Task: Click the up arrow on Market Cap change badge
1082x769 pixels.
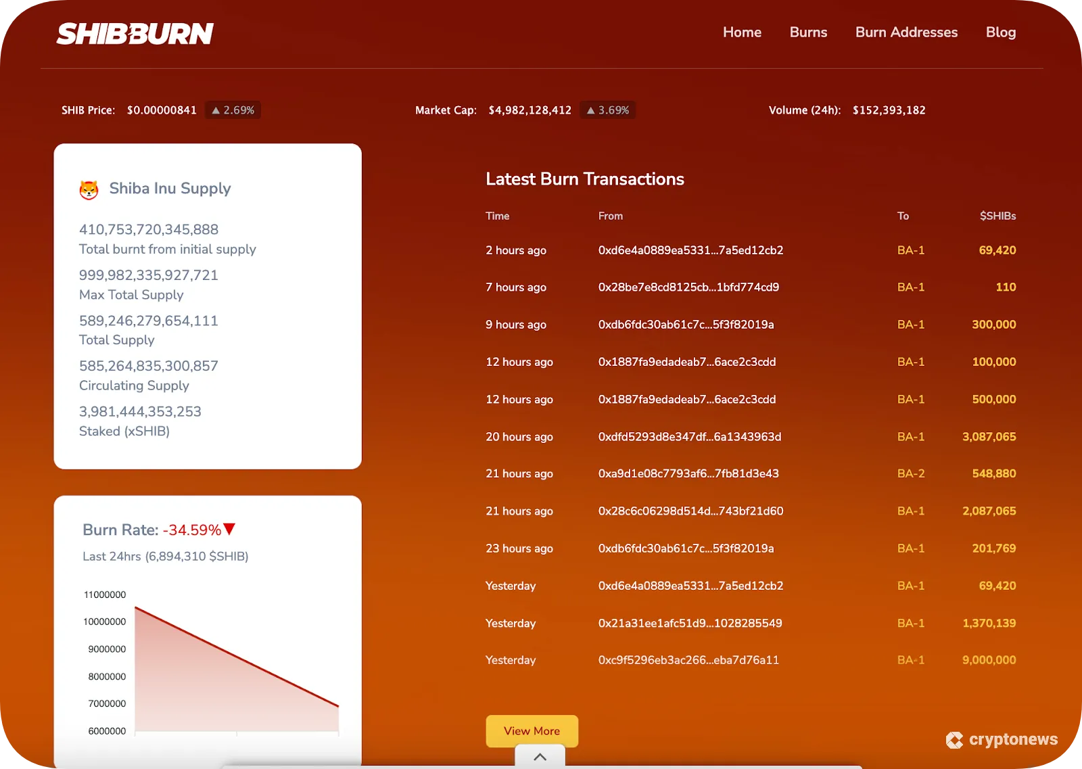Action: pos(590,109)
